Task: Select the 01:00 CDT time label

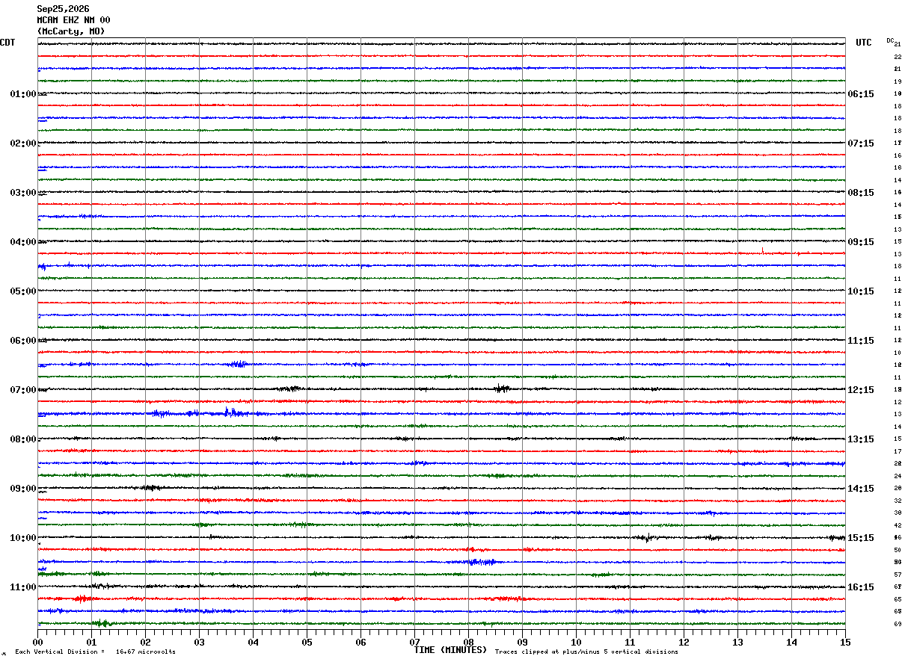Action: (x=23, y=94)
